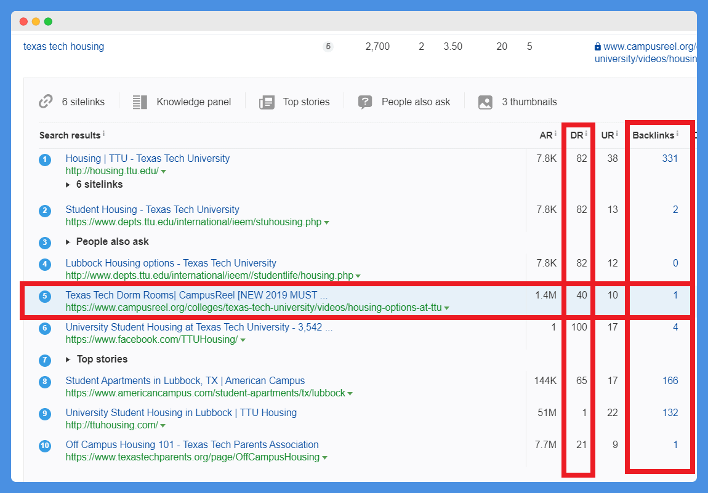Click the https://www.facebook.com/TTUHousing/ URL
Image resolution: width=708 pixels, height=493 pixels.
(x=151, y=340)
